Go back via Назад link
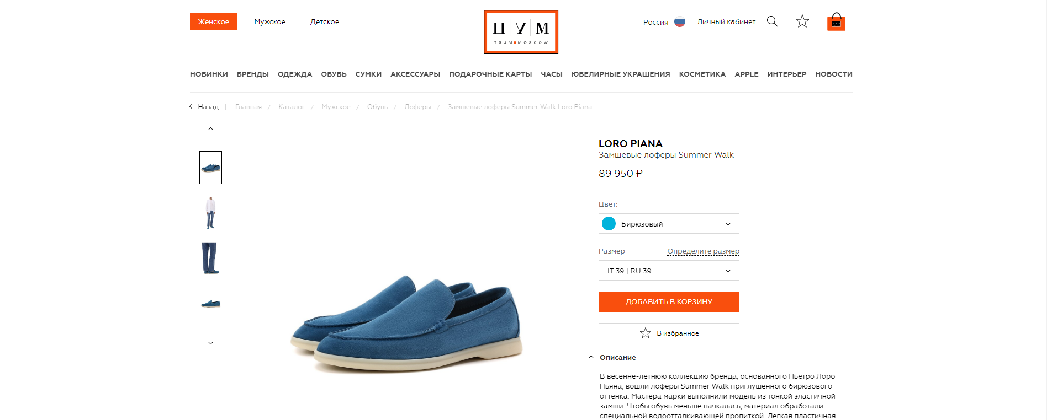Image resolution: width=1047 pixels, height=420 pixels. coord(204,106)
